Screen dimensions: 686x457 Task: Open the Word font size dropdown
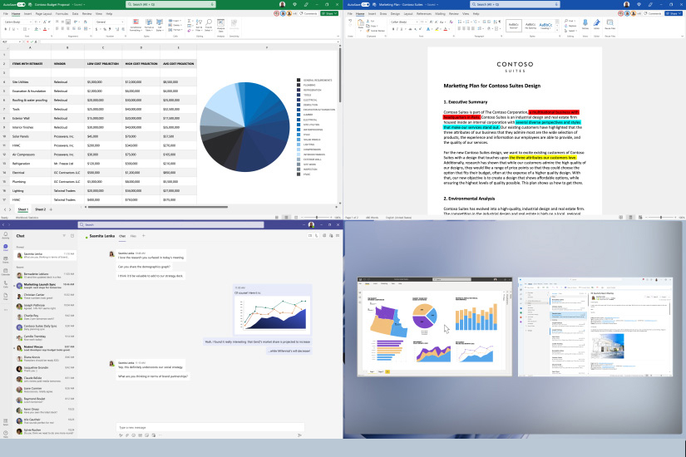coord(427,22)
